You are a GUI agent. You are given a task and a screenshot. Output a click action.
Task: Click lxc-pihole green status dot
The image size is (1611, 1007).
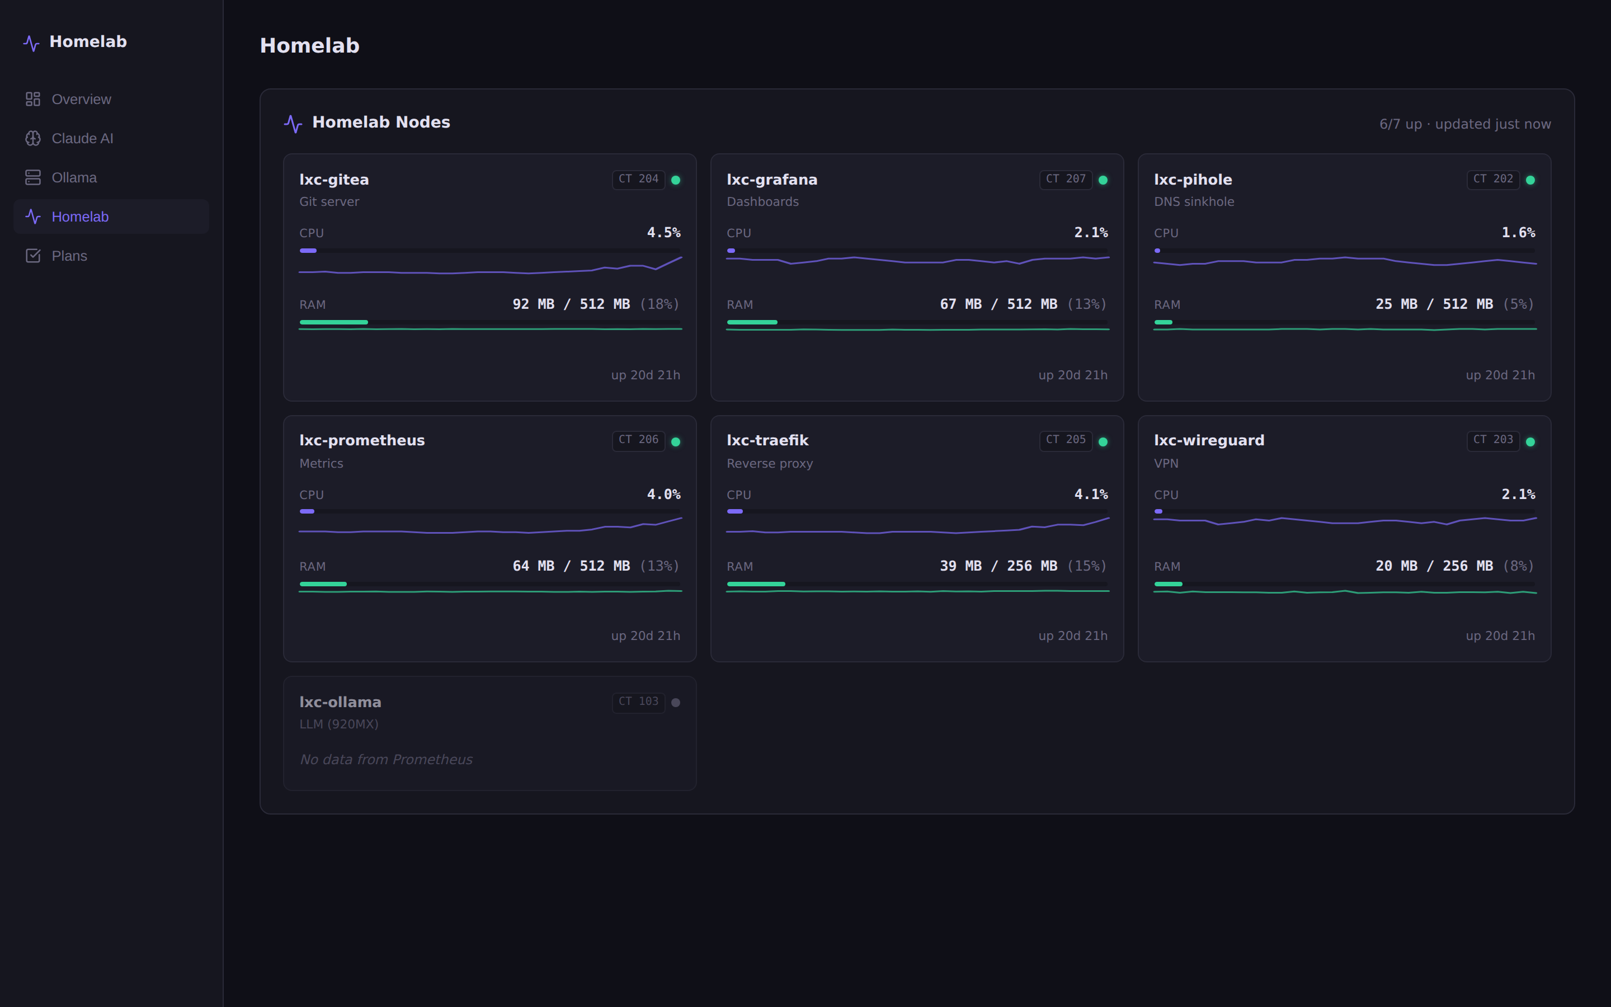(1530, 180)
